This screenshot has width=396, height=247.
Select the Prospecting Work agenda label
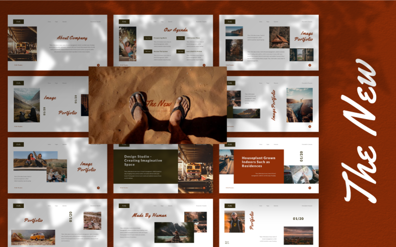tap(160, 38)
